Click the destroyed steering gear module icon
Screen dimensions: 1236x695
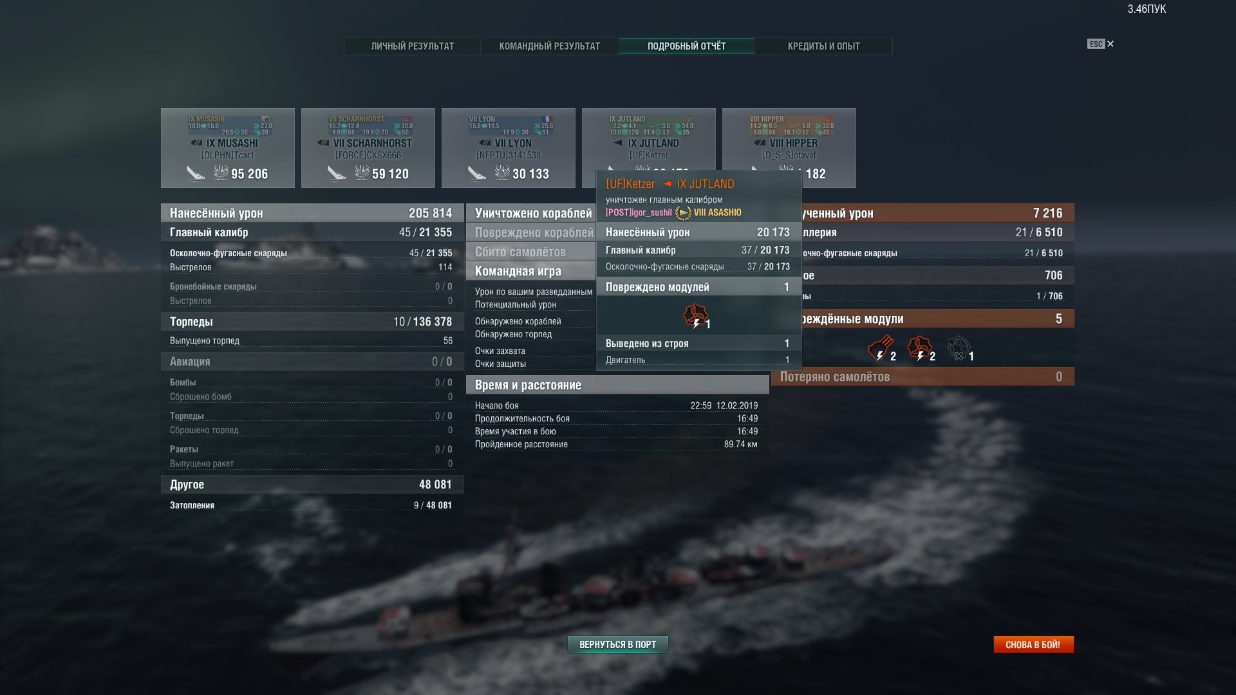coord(959,348)
